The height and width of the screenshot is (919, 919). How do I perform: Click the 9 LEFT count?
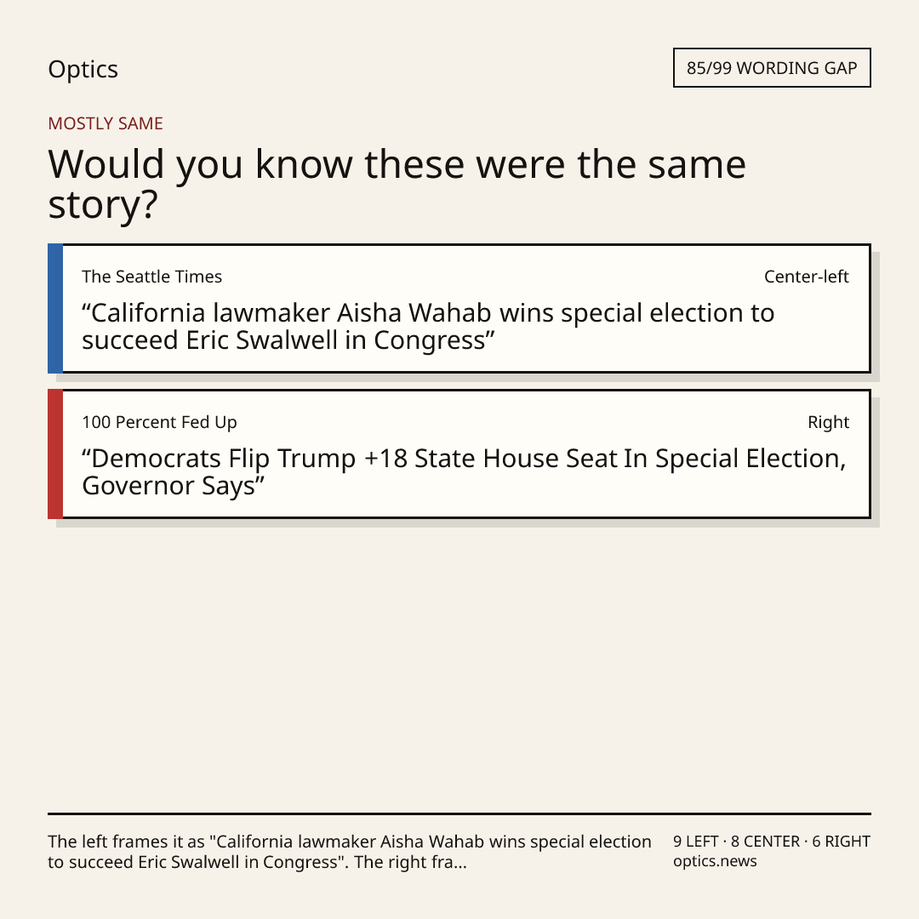click(696, 842)
